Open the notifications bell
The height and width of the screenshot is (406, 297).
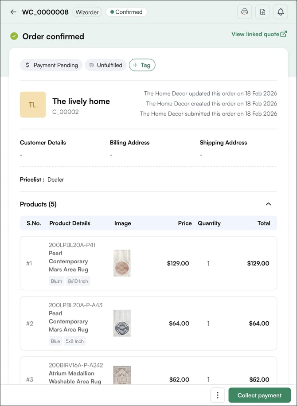[281, 12]
